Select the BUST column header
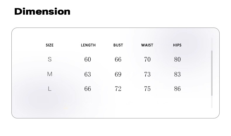This screenshot has height=136, width=231. (118, 45)
